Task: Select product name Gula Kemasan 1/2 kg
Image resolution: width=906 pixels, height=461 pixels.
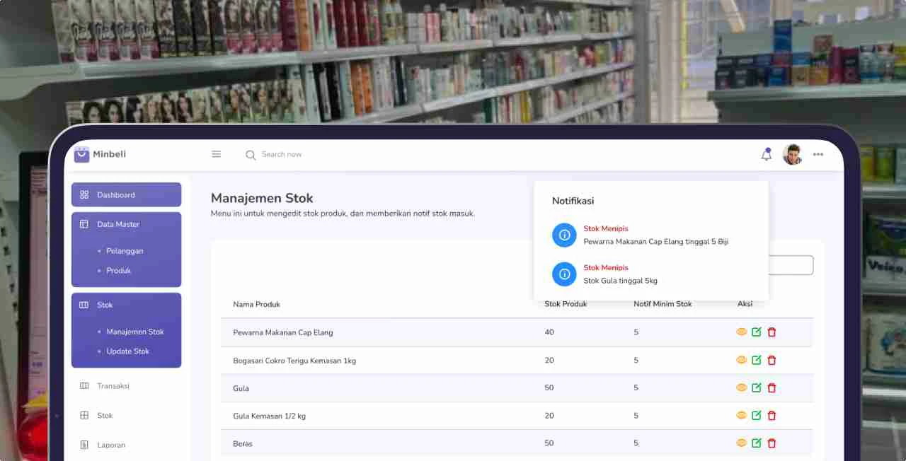Action: click(269, 416)
